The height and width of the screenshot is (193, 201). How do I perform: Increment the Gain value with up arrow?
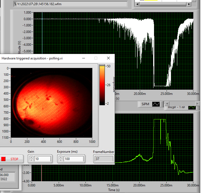coord(31,157)
